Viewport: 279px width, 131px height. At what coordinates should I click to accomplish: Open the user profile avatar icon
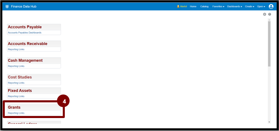click(x=271, y=6)
